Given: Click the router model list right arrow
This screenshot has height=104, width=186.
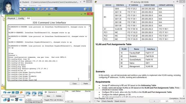Looking at the screenshot, I should pyautogui.click(x=41, y=99).
